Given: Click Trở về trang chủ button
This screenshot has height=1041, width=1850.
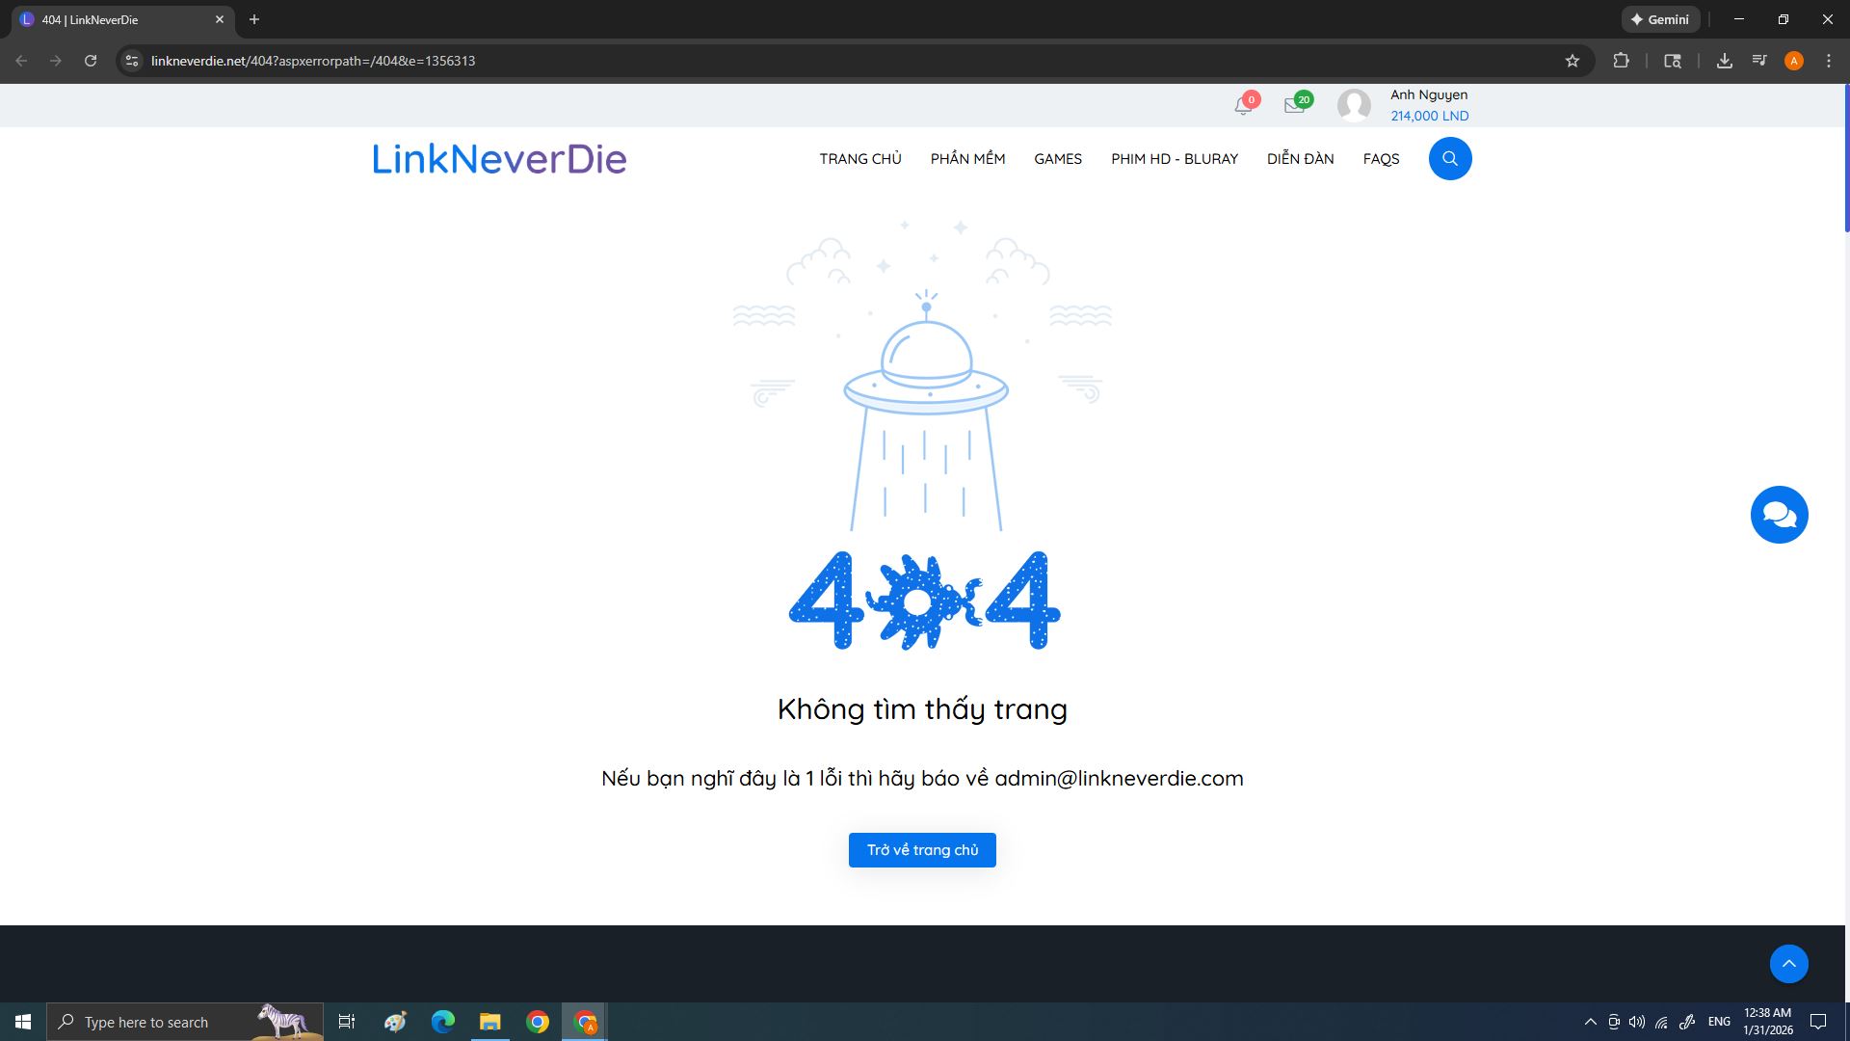Looking at the screenshot, I should coord(922,850).
